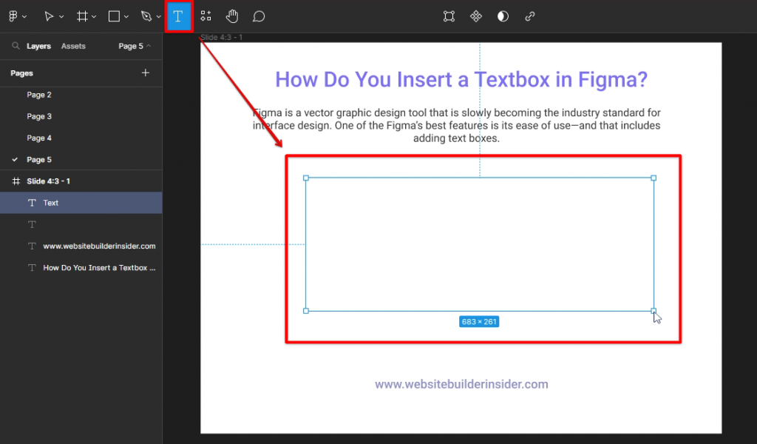757x444 pixels.
Task: Open the layer search icon
Action: click(x=16, y=46)
